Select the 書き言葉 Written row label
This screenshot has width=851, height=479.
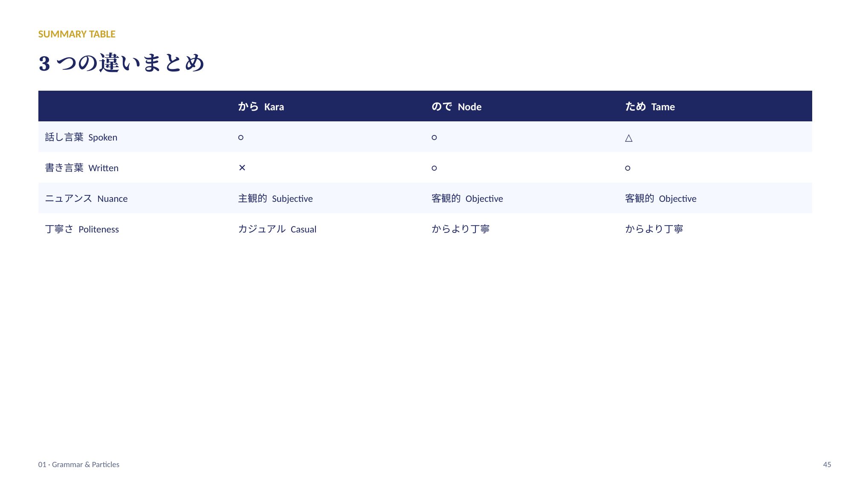(x=81, y=168)
